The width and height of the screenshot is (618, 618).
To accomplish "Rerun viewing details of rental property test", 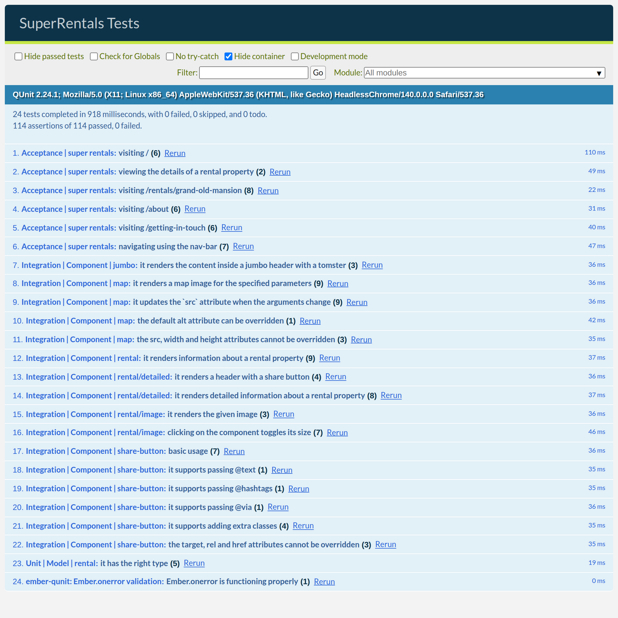I will click(x=279, y=172).
